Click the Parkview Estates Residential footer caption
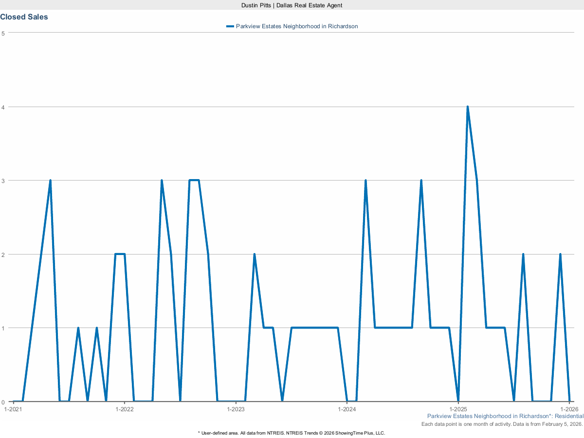This screenshot has width=584, height=438. pos(505,416)
